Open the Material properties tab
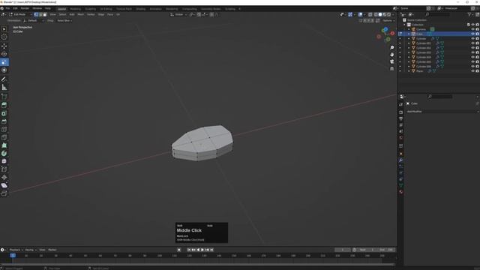The width and height of the screenshot is (480, 270). click(x=400, y=192)
